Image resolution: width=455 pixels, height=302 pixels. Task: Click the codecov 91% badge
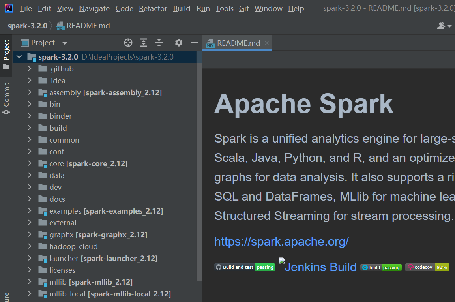[x=427, y=267]
